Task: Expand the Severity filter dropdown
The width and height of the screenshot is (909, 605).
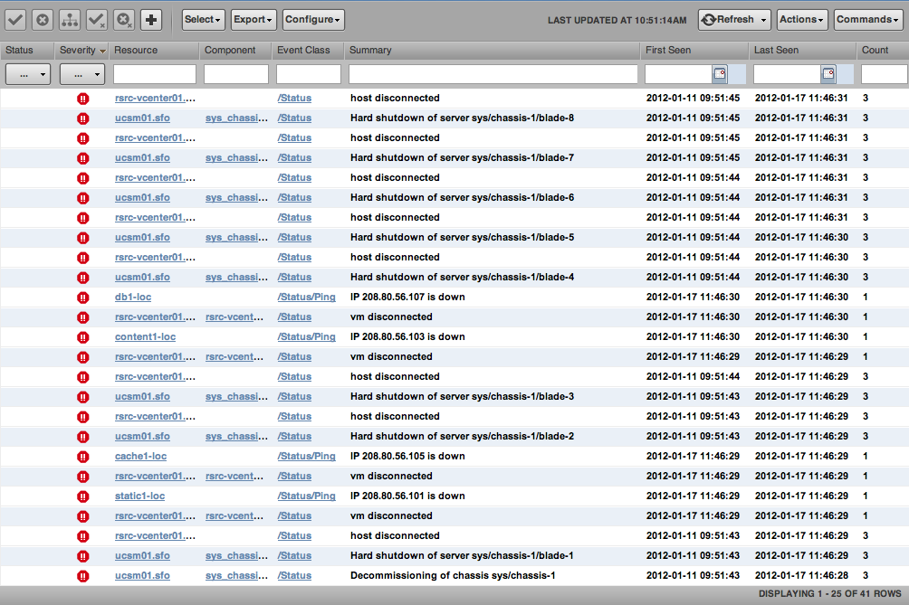Action: point(82,74)
